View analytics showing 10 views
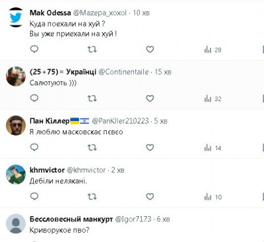Image resolution: width=264 pixels, height=242 pixels. pos(213,197)
